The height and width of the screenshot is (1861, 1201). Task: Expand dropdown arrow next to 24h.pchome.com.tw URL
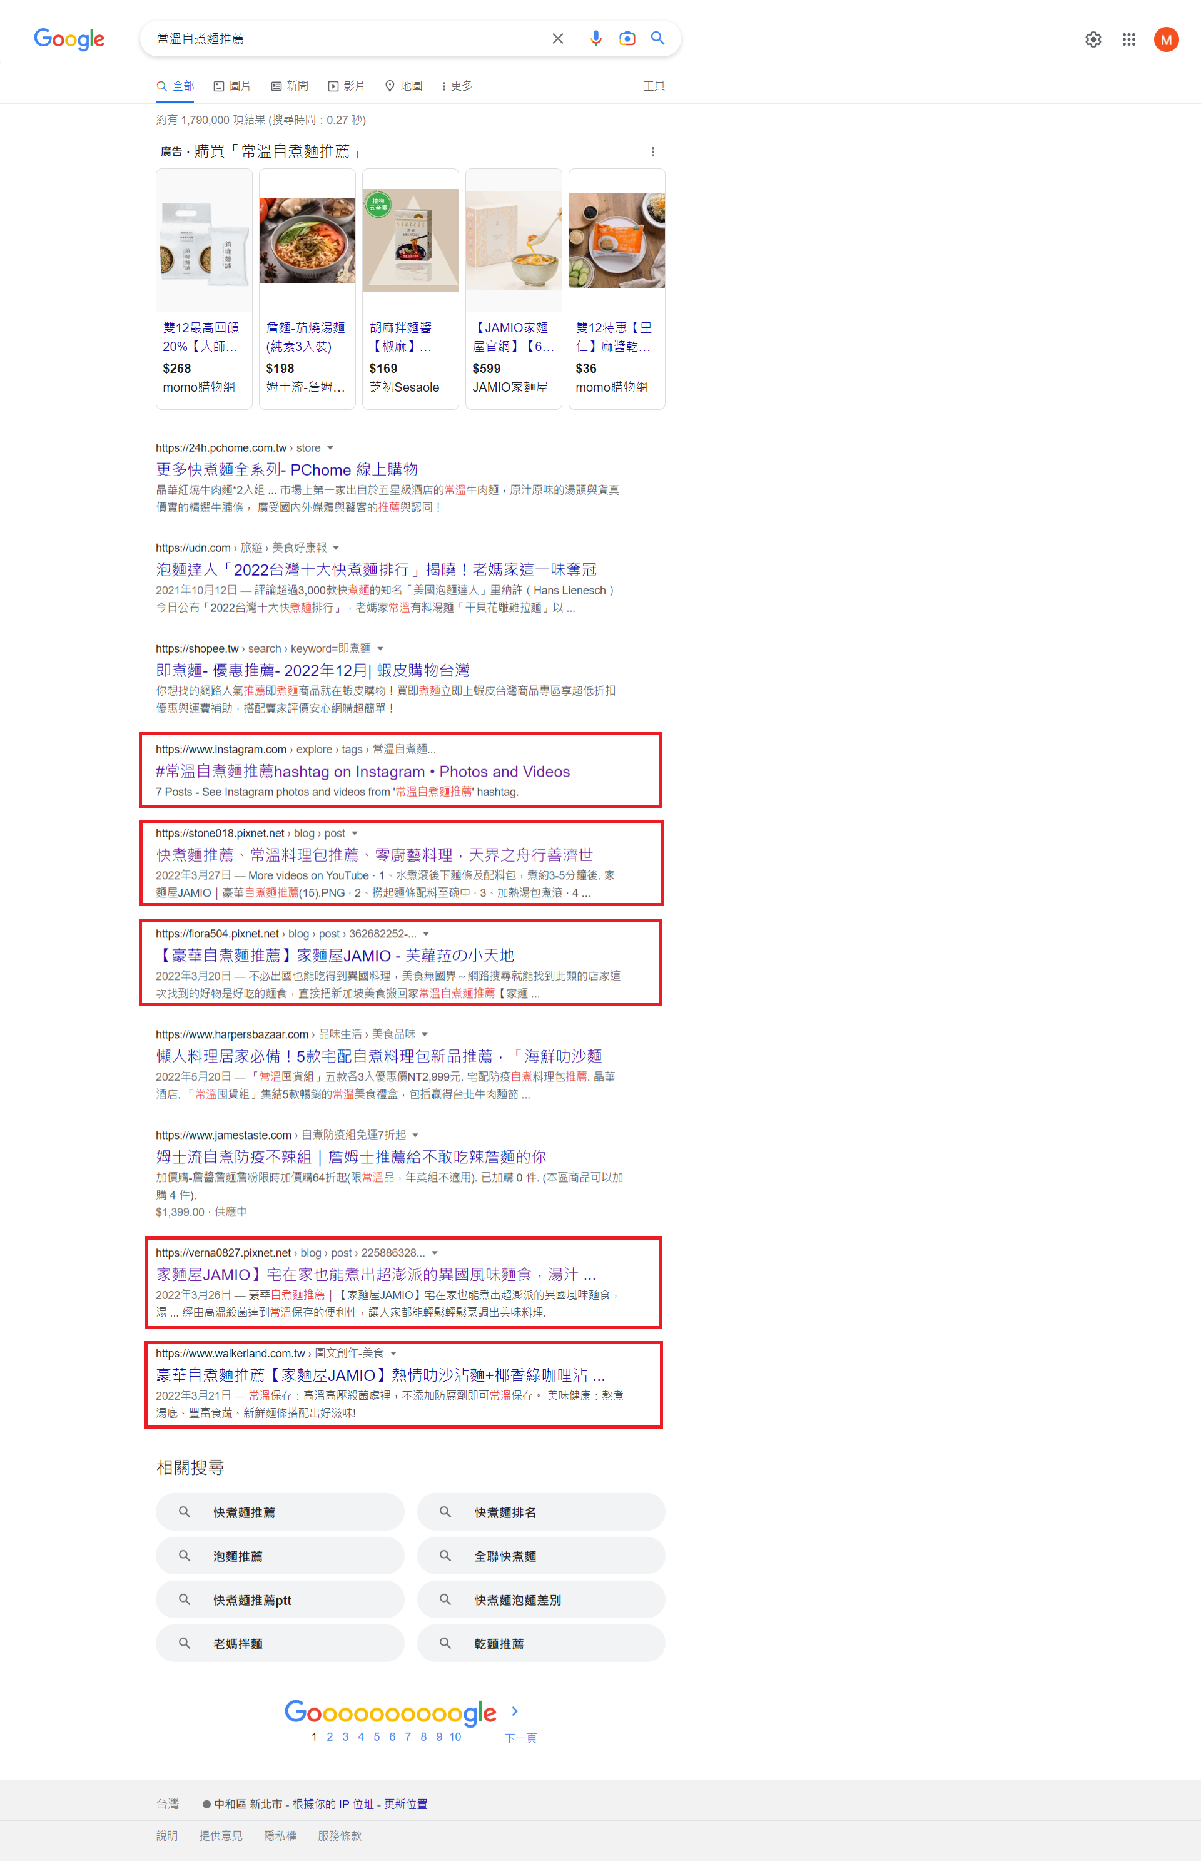(331, 447)
